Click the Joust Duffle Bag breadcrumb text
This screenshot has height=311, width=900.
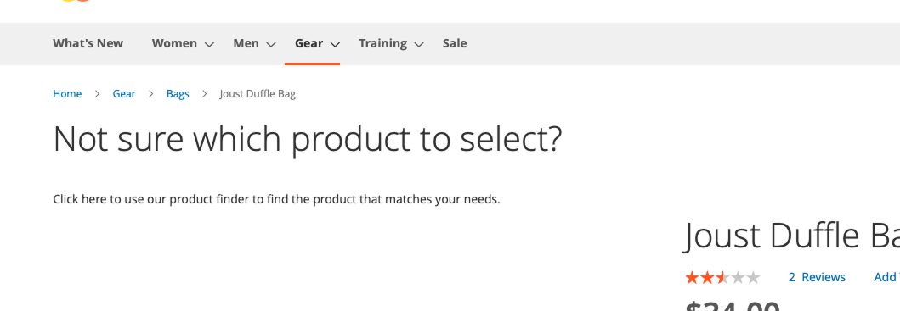[x=258, y=94]
